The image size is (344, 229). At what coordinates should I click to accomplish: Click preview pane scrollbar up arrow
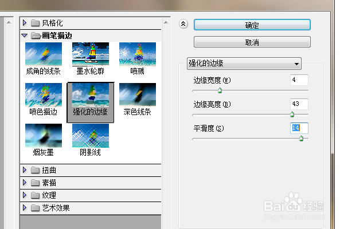point(9,22)
